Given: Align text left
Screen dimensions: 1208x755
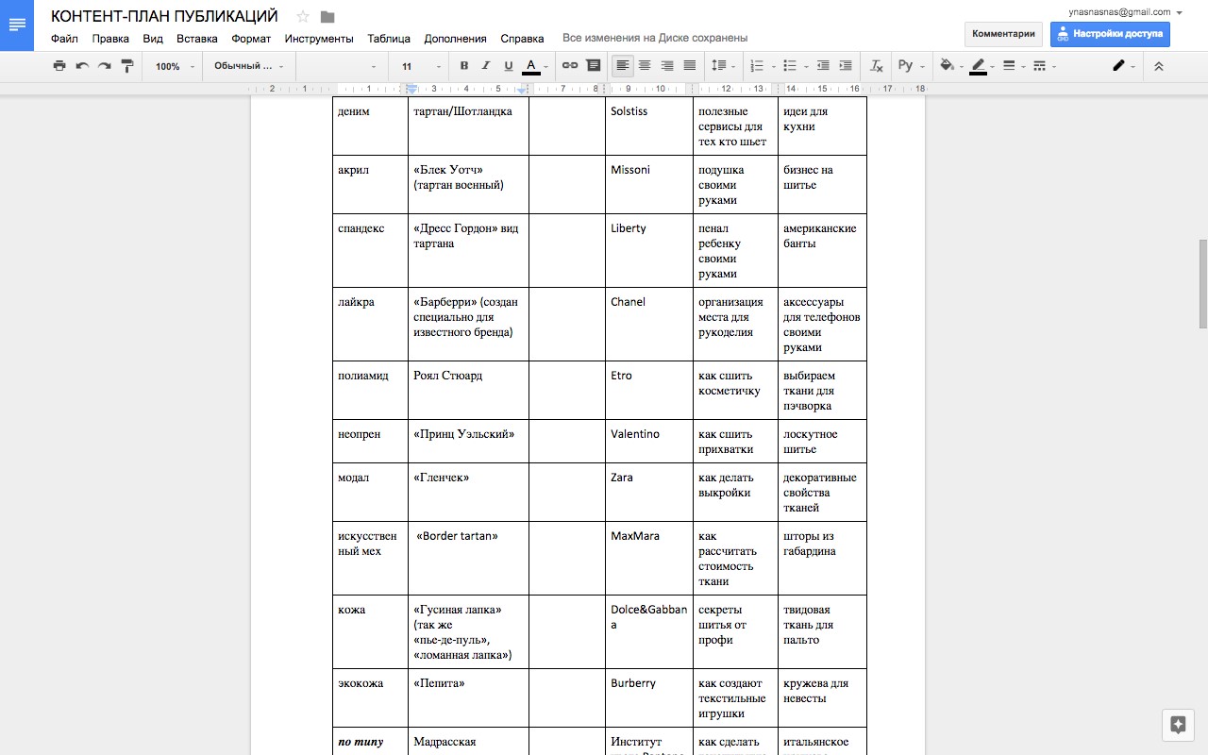Looking at the screenshot, I should (x=622, y=66).
